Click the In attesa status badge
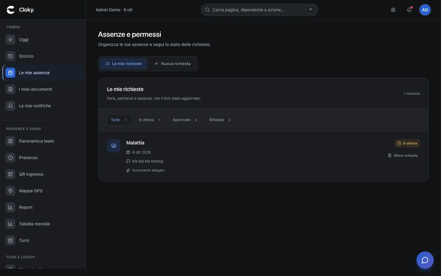Image resolution: width=441 pixels, height=276 pixels. pos(407,143)
